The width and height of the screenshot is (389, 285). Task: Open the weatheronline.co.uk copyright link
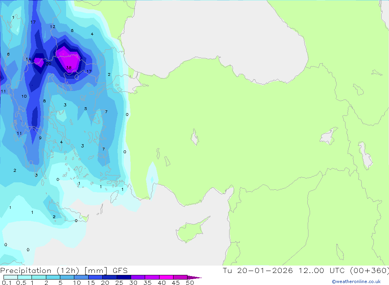pyautogui.click(x=356, y=282)
